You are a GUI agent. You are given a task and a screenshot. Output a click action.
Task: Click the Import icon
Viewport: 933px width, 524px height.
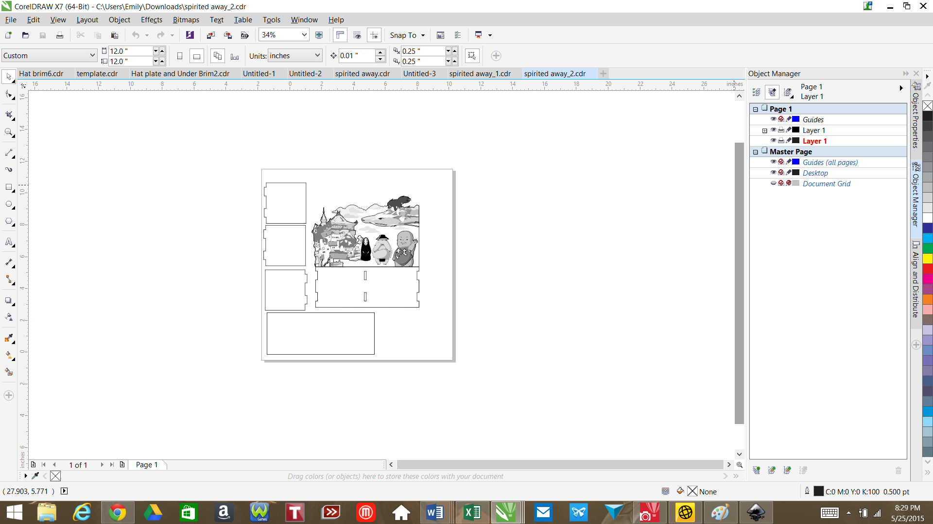[x=210, y=35]
